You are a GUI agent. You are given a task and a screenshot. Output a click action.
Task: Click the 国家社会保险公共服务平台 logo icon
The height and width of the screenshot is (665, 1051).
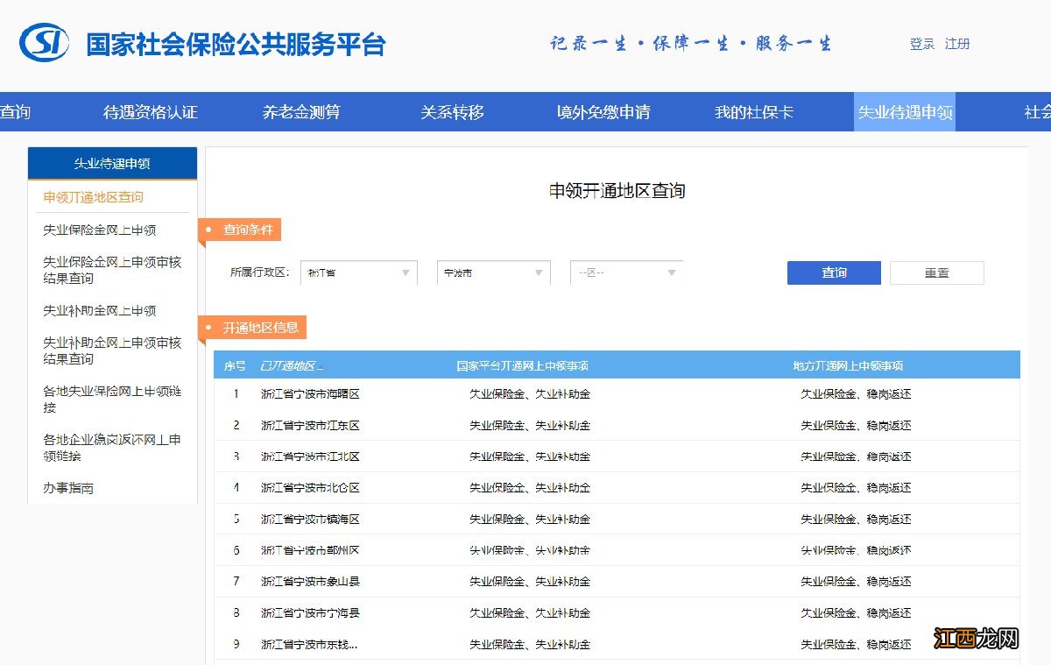(x=42, y=41)
